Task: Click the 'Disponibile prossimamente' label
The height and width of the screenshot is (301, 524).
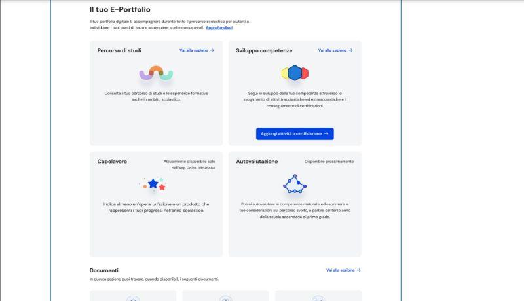Action: [329, 161]
